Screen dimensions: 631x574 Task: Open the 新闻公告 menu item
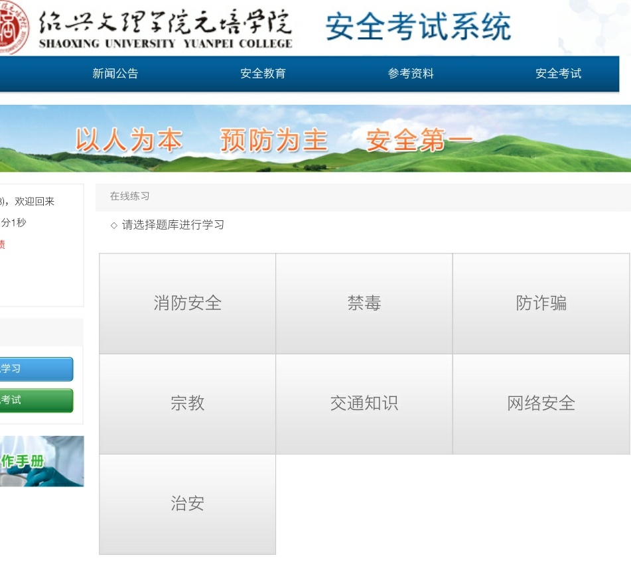coord(115,74)
